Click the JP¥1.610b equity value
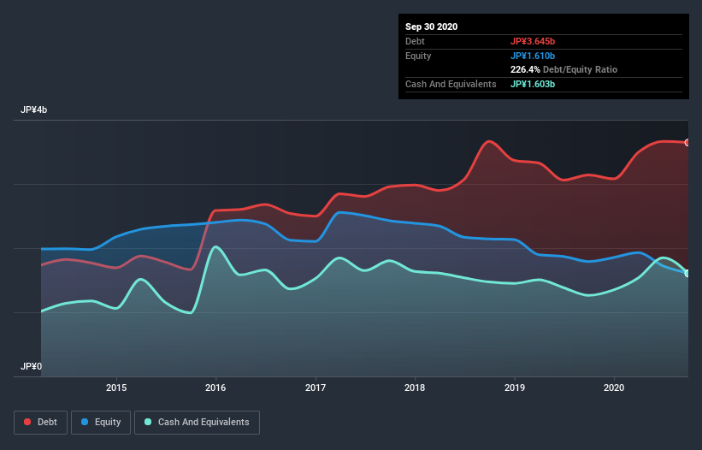 (533, 56)
